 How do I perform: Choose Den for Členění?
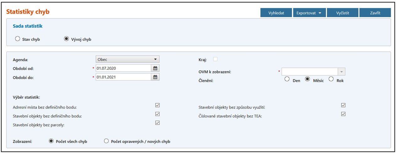pyautogui.click(x=287, y=79)
